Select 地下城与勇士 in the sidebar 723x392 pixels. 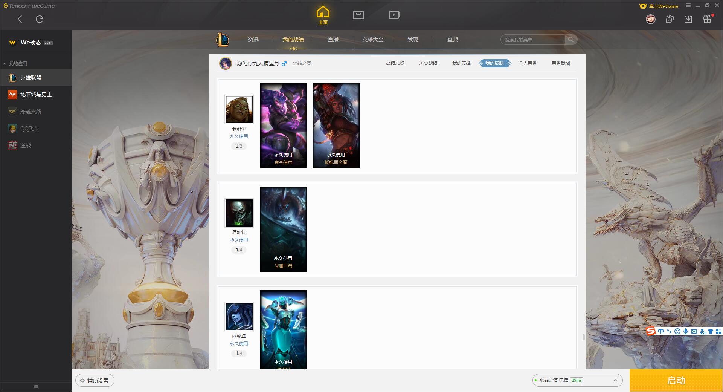click(36, 95)
